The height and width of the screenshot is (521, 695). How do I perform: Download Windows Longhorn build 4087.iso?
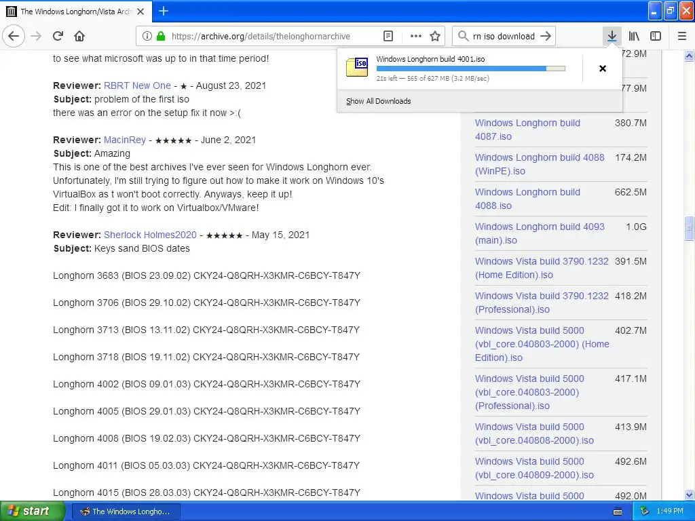tap(527, 130)
